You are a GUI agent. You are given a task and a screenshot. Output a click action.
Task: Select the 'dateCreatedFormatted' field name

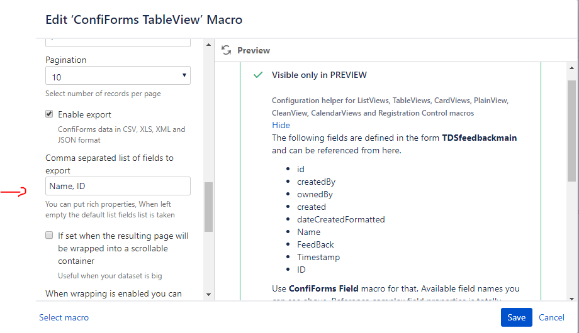(x=341, y=219)
